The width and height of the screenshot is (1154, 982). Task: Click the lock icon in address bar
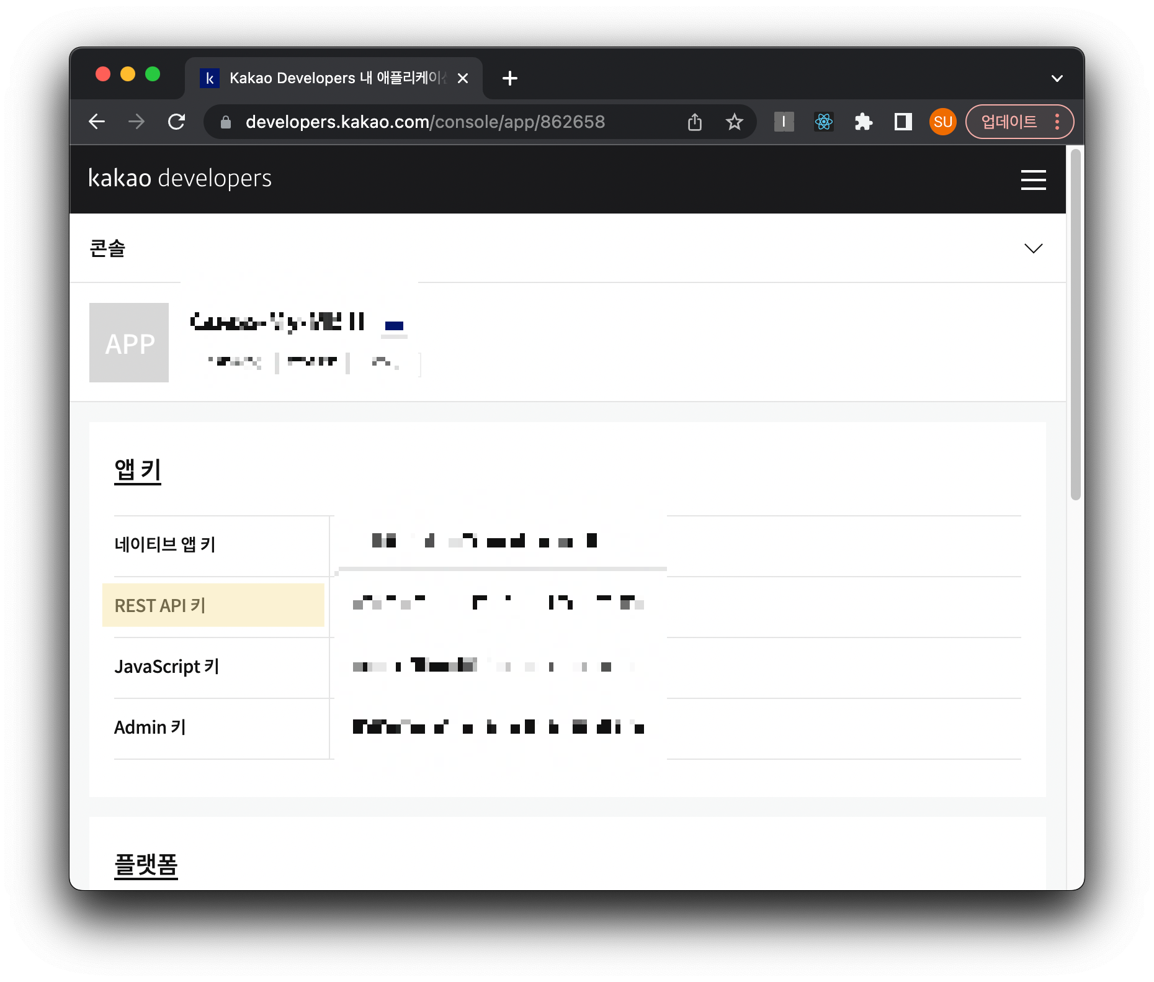click(x=226, y=122)
